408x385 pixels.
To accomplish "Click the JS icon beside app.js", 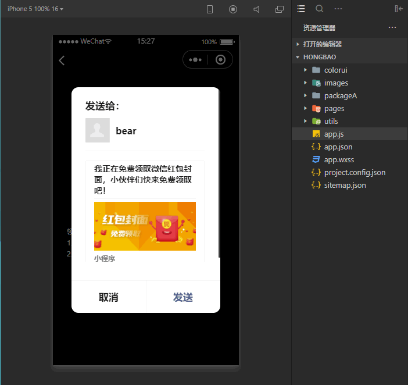I will 316,134.
